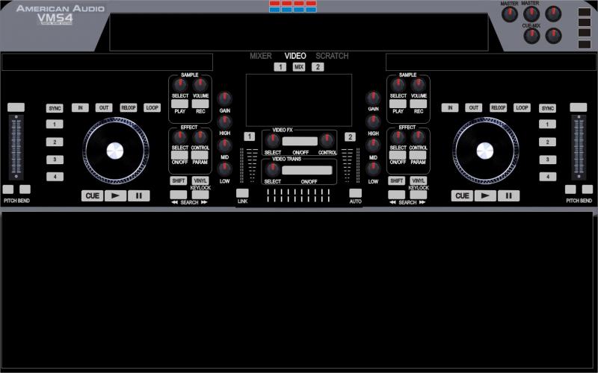
Task: Click the right deck HIGH knob
Action: click(373, 122)
